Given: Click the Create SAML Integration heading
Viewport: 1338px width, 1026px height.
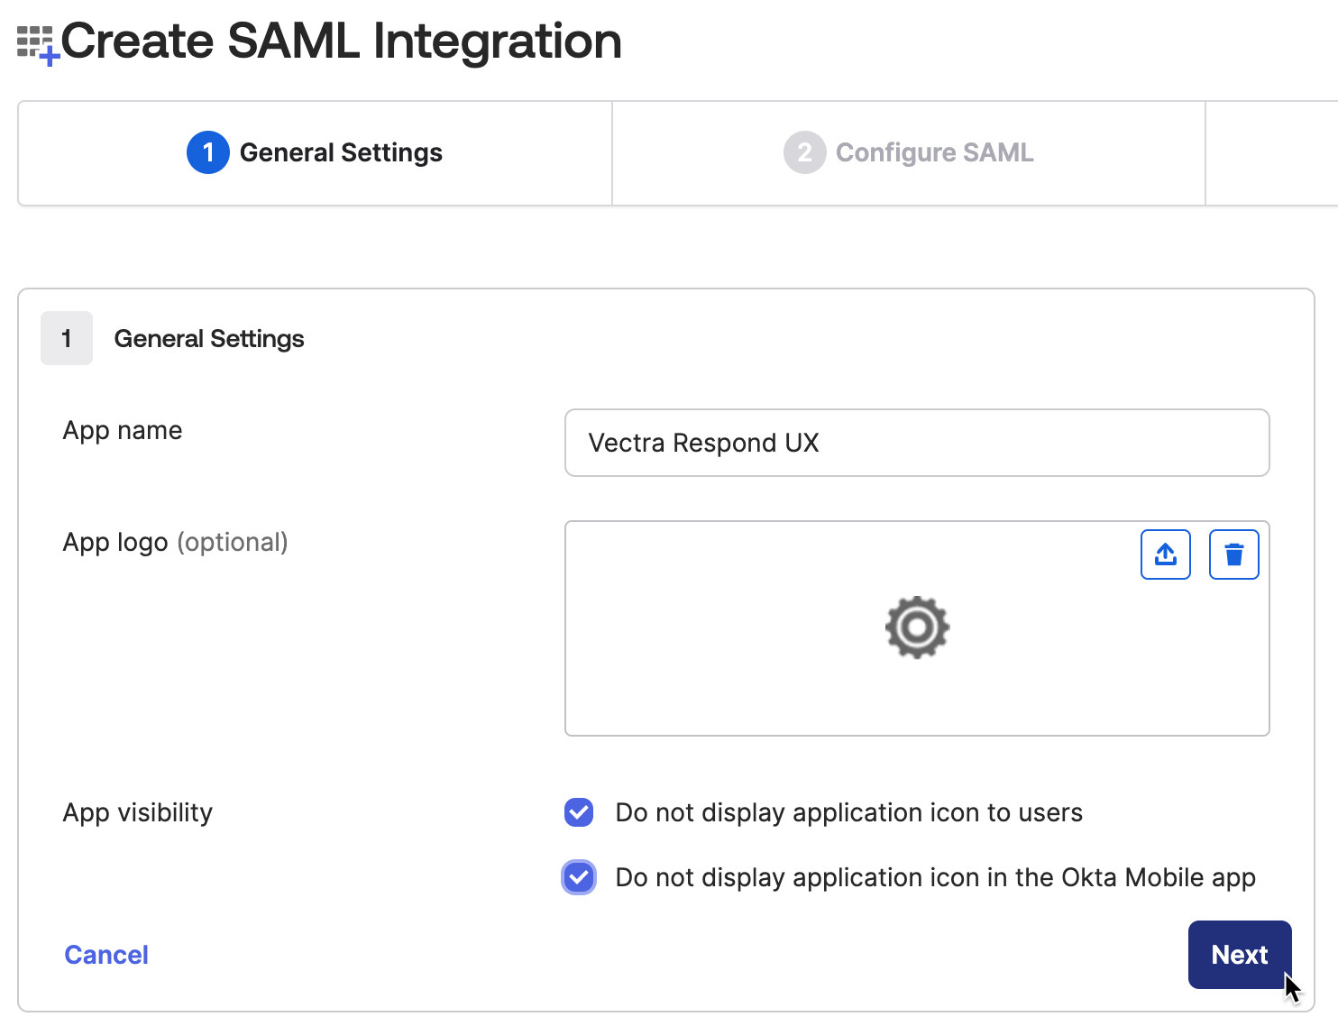Looking at the screenshot, I should (342, 41).
